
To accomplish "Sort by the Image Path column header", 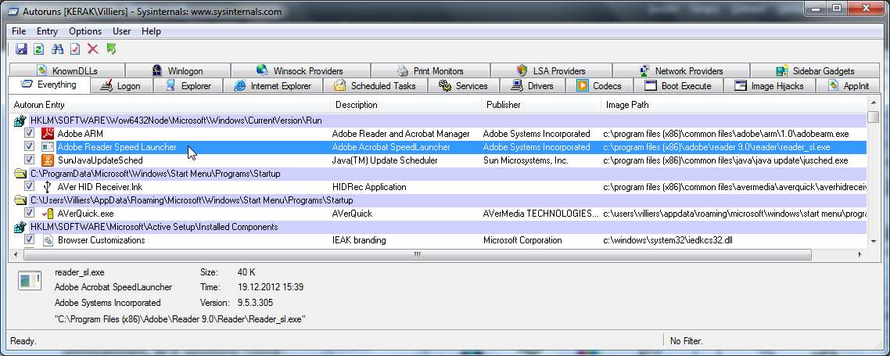I will click(734, 105).
